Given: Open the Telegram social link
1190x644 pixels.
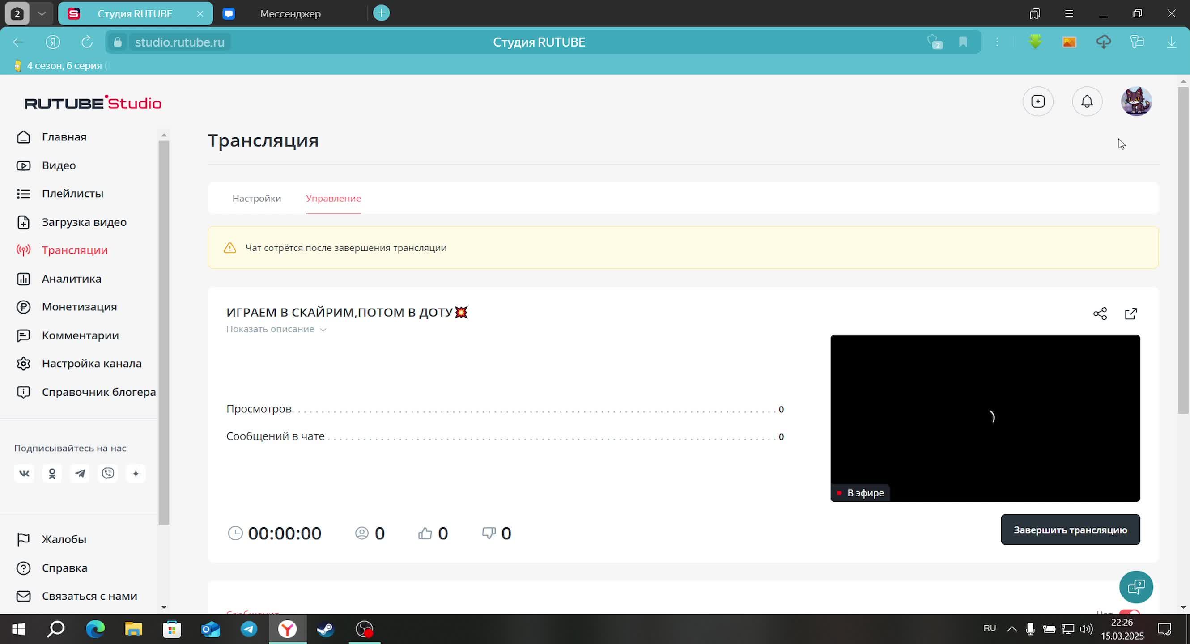Looking at the screenshot, I should click(80, 474).
